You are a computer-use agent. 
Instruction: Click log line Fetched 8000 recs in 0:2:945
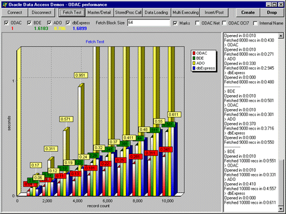click(249, 68)
